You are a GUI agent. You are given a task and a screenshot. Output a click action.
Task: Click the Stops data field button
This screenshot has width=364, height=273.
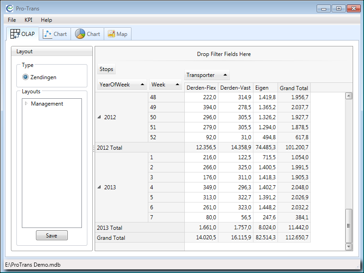(106, 69)
